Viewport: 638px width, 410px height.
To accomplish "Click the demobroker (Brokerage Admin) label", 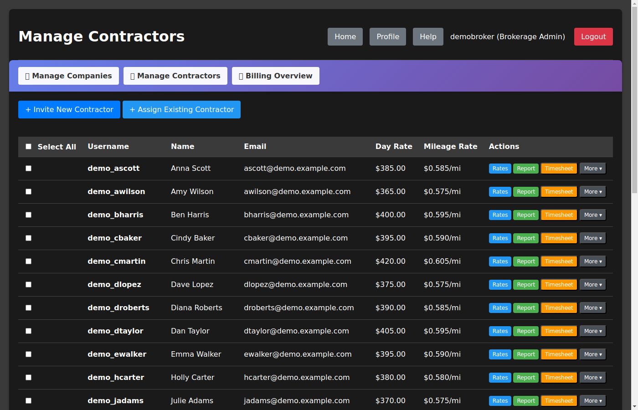I will point(508,36).
